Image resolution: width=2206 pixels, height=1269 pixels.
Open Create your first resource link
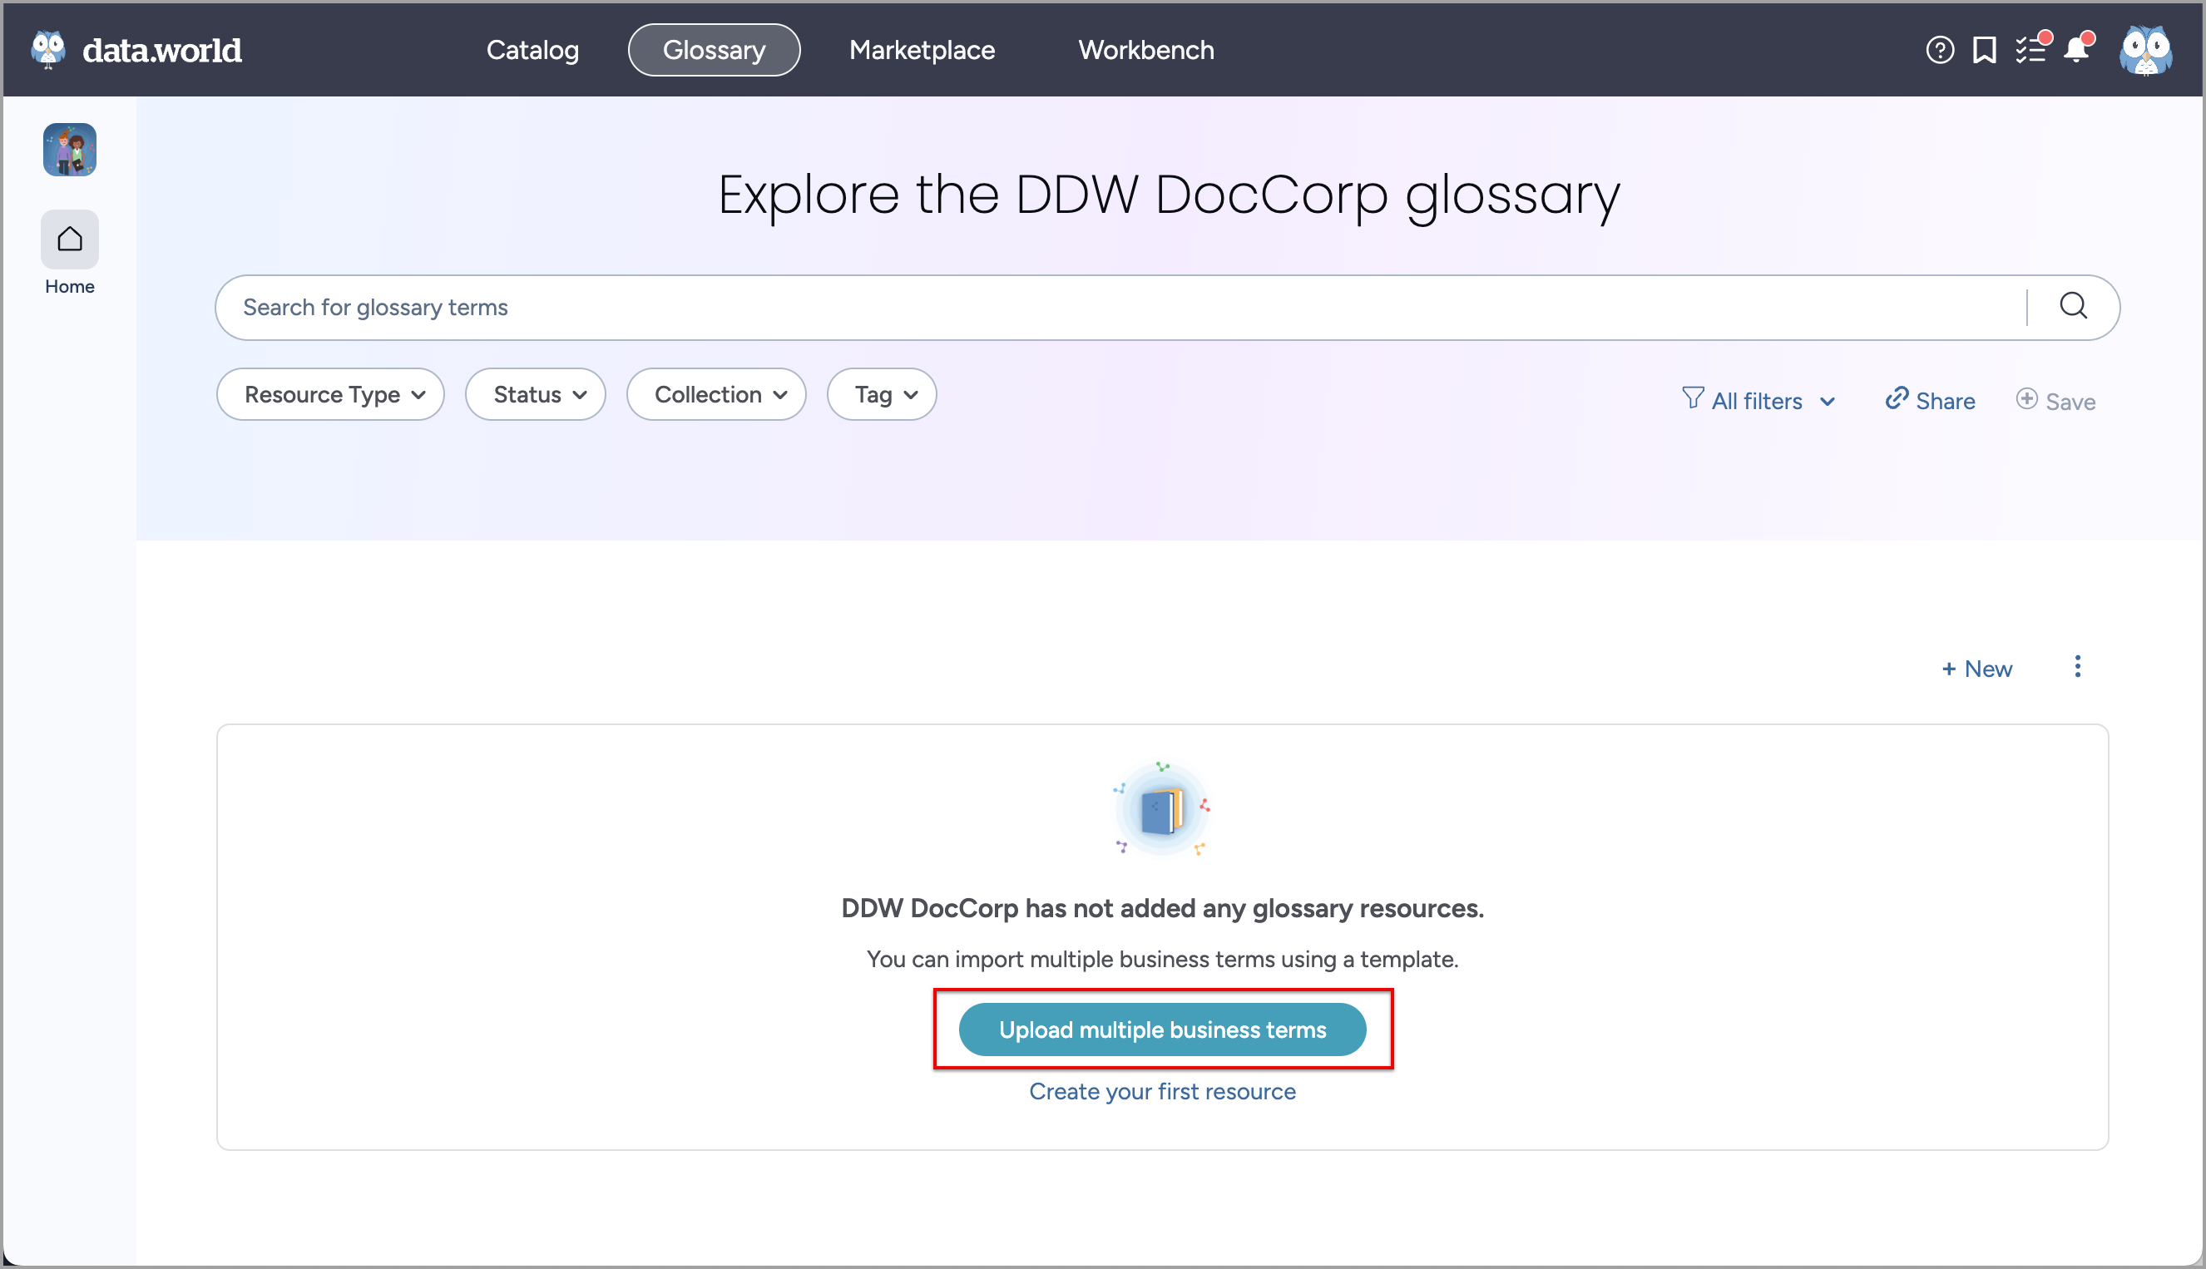pyautogui.click(x=1162, y=1090)
